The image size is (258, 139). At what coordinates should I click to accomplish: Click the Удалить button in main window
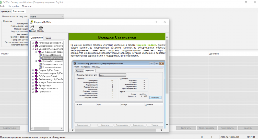click(x=248, y=128)
